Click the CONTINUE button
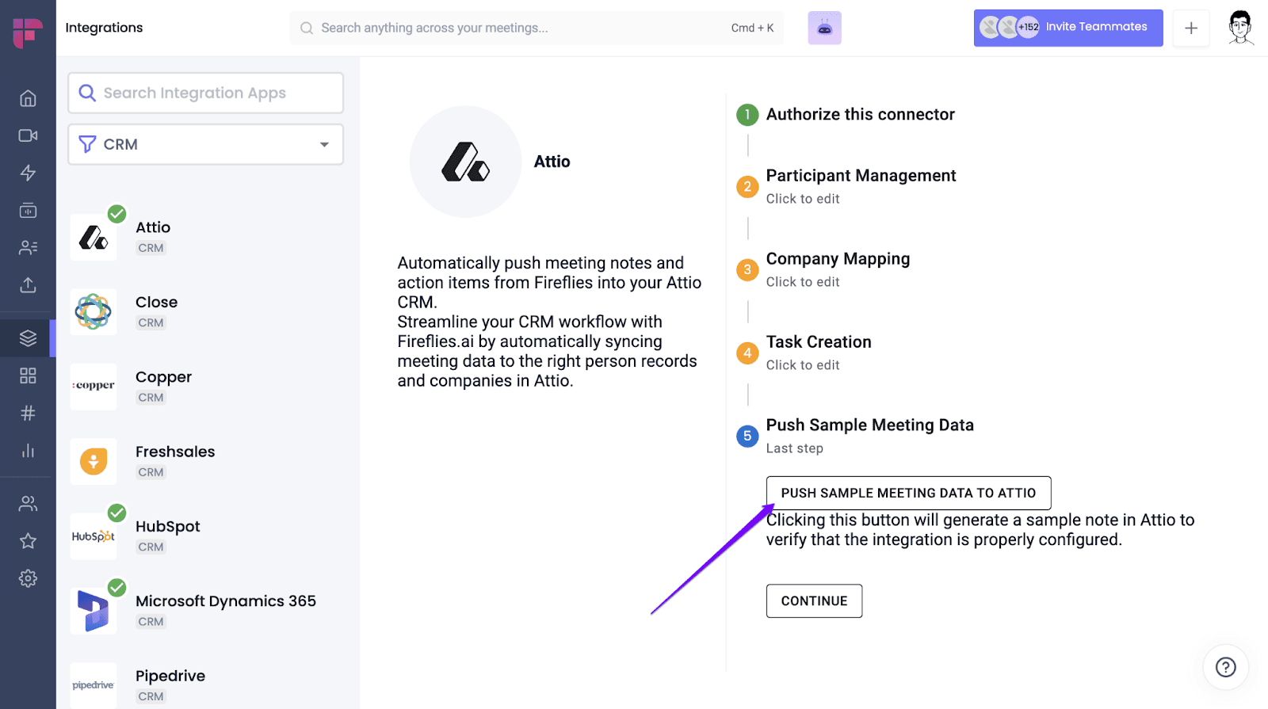Screen dimensions: 1268x709 (814, 600)
